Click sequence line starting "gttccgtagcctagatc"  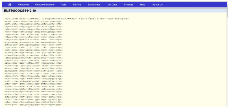point(34,45)
